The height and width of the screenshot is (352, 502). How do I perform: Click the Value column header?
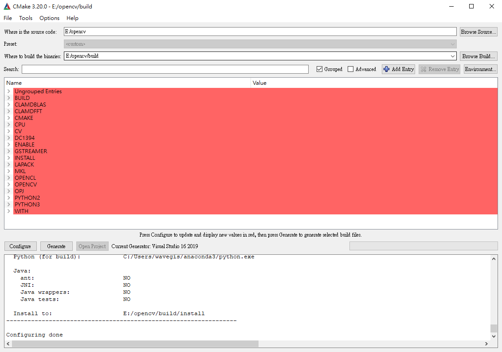(374, 83)
